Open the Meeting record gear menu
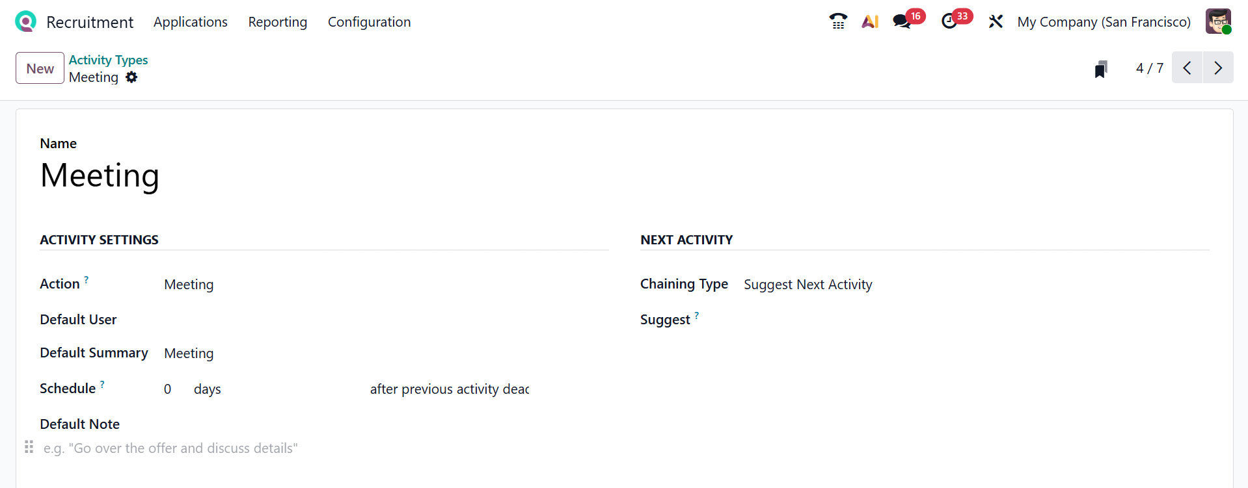 (x=131, y=77)
